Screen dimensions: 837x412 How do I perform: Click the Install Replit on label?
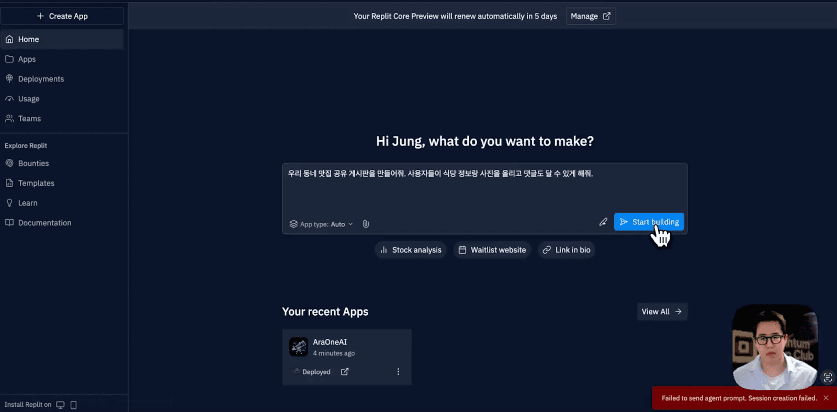point(28,405)
